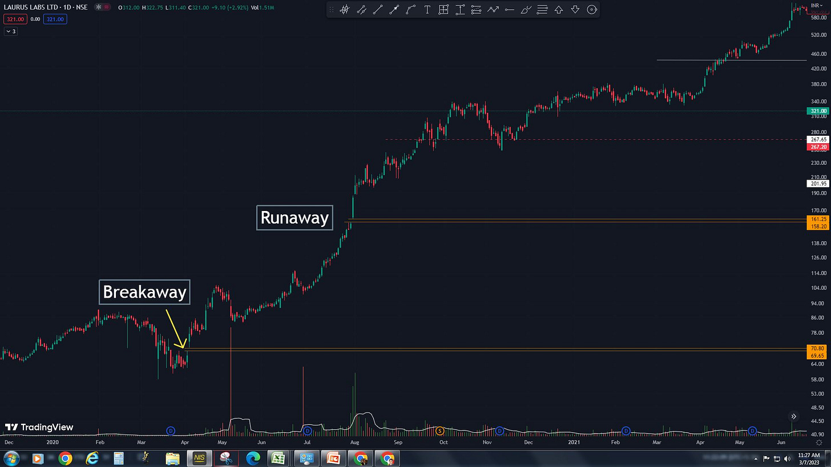
Task: Open the Windows Start menu
Action: tap(11, 458)
